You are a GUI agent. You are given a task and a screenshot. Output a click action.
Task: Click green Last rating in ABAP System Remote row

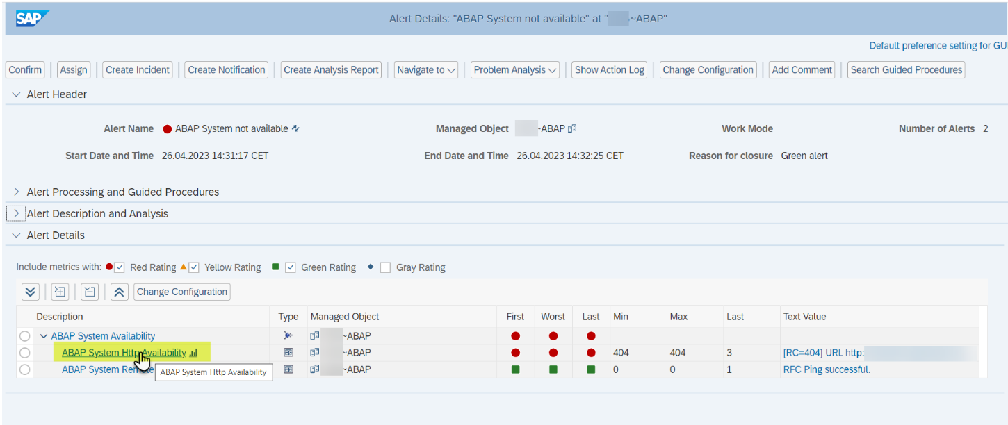click(x=591, y=369)
